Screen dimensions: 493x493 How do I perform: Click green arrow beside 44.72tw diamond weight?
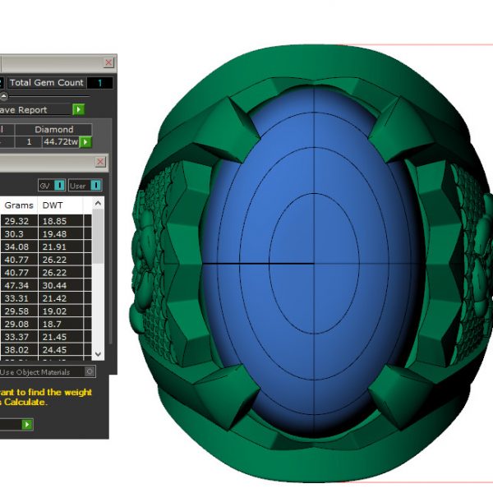[x=85, y=142]
